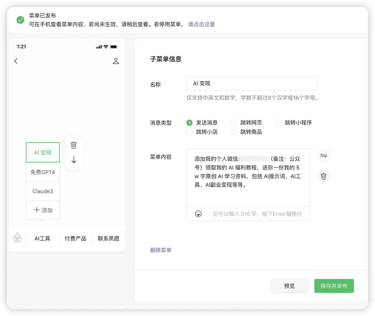Select the AI 变现 submenu item
375x316 pixels.
[x=43, y=153]
